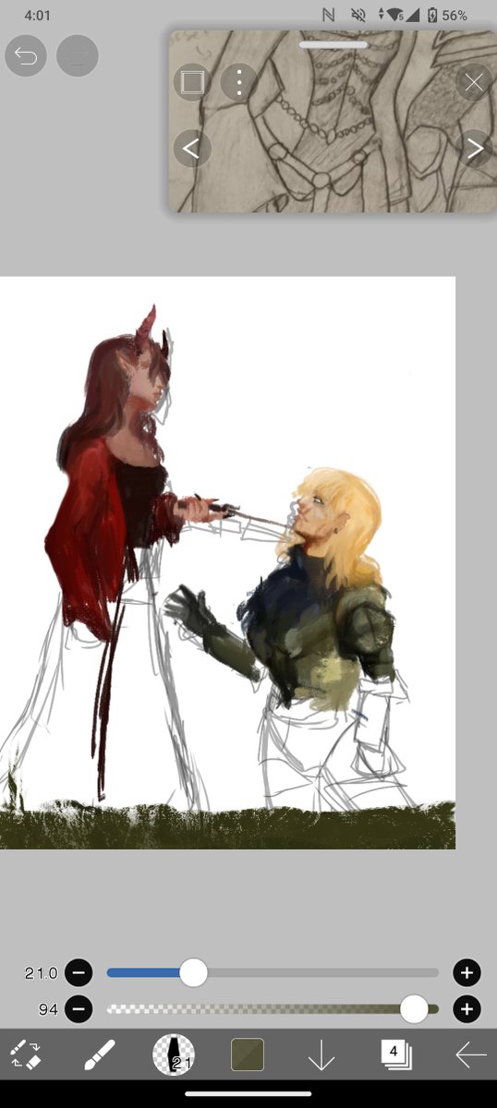Viewport: 497px width, 1108px height.
Task: Tap the Undo arrow button
Action: [x=26, y=56]
